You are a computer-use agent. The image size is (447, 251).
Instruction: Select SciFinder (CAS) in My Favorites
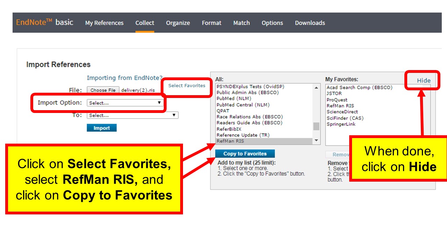[x=345, y=118]
